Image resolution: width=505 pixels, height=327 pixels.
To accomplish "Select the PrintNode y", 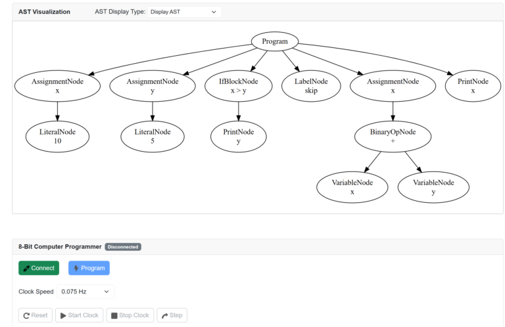I will tap(238, 137).
